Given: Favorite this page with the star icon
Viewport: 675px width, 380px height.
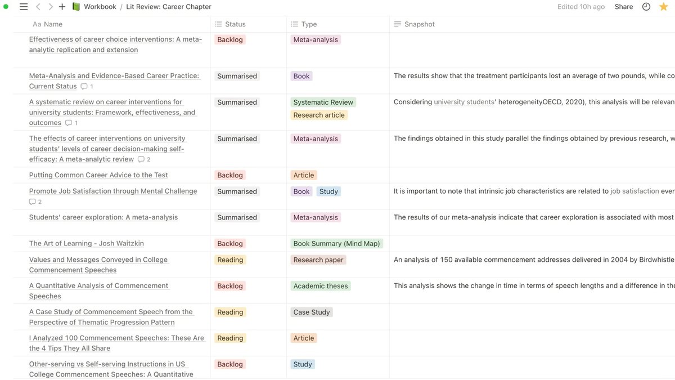Looking at the screenshot, I should point(664,7).
